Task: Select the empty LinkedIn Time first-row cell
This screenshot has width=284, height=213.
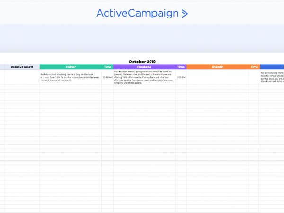Action: [254, 77]
